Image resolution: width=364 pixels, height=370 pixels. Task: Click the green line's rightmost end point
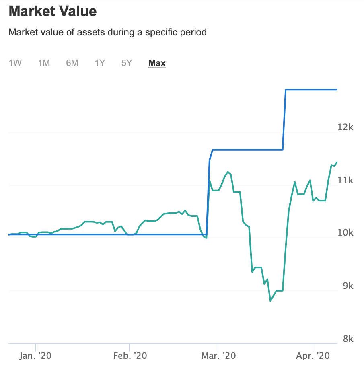coord(337,162)
